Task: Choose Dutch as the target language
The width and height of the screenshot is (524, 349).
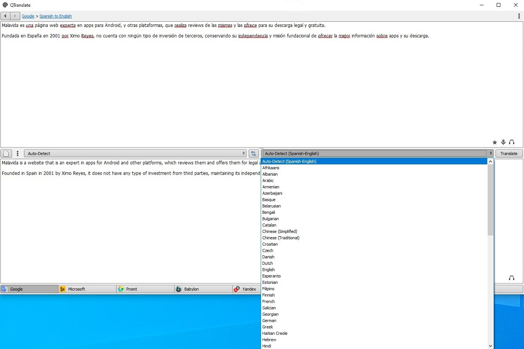Action: tap(374, 263)
